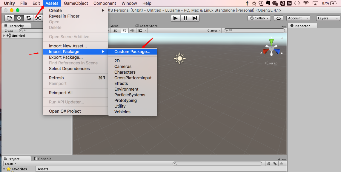The width and height of the screenshot is (341, 172).
Task: Click the Scene view search field
Action: tap(254, 30)
